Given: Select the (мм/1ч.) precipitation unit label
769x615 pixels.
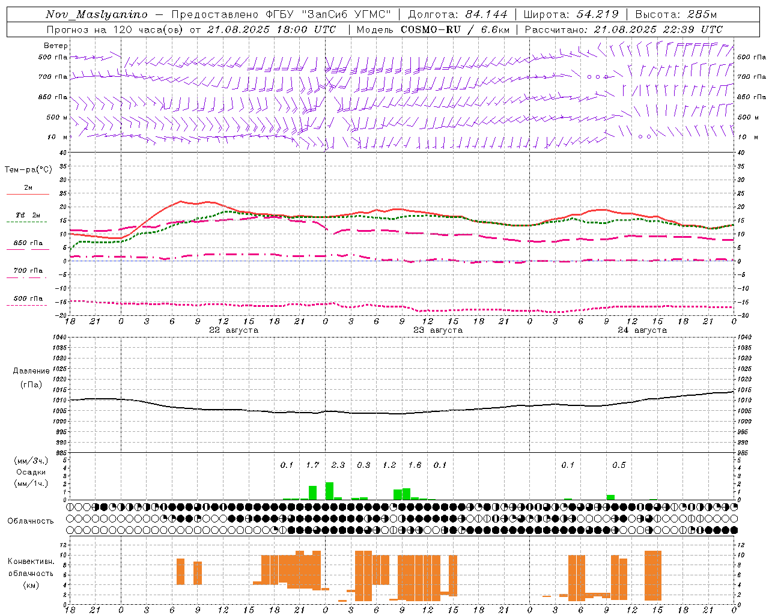Looking at the screenshot, I should pyautogui.click(x=31, y=483).
